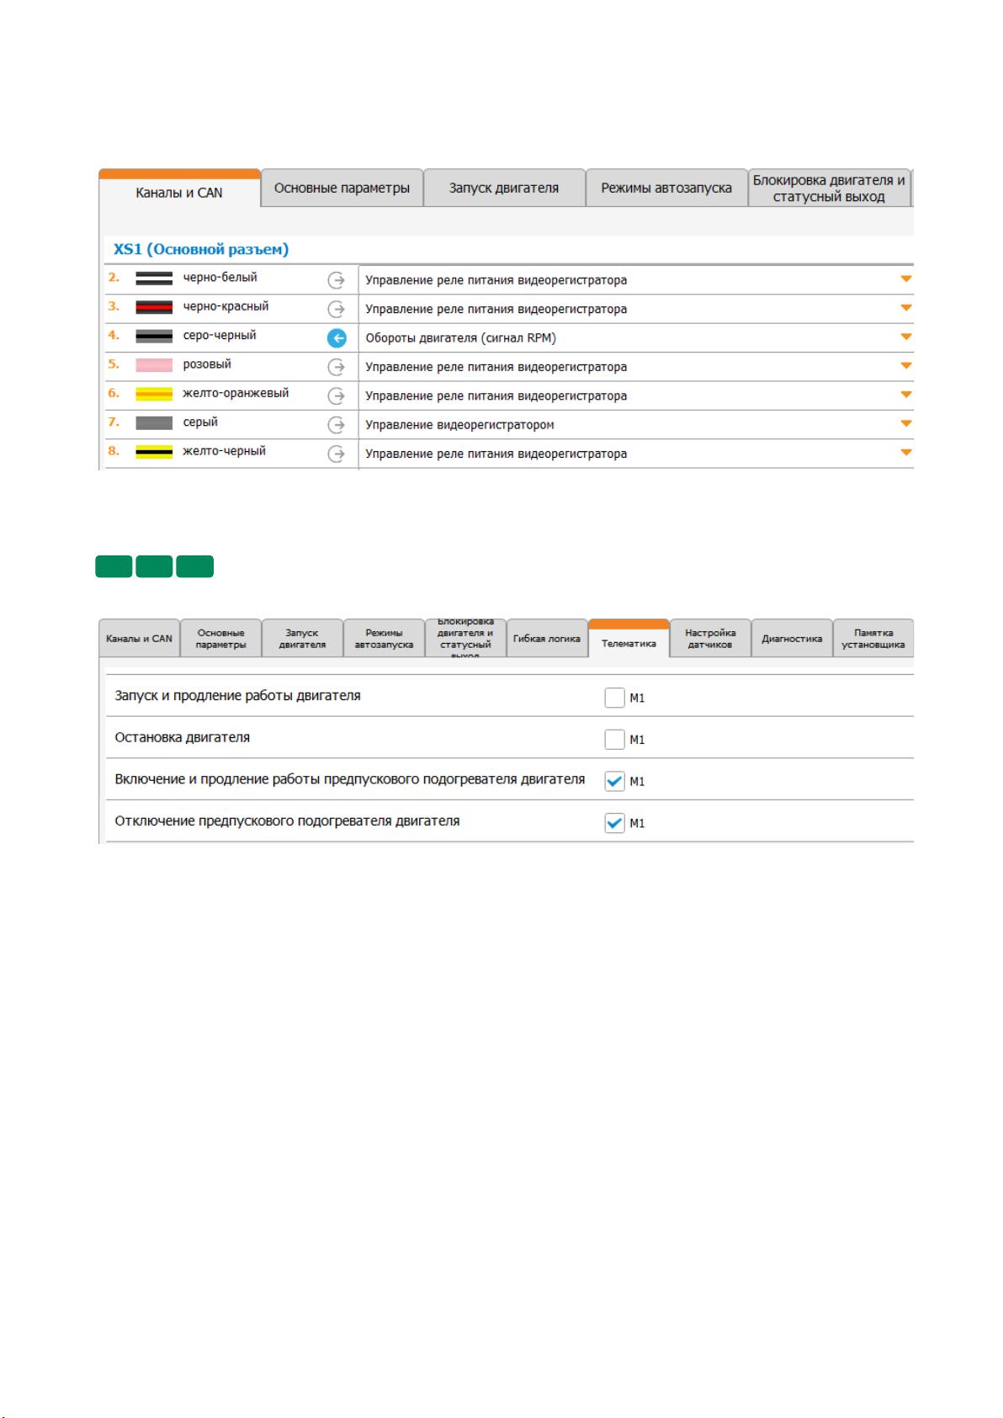Click the direction arrow icon for серый wire
This screenshot has height=1418, width=1003.
(x=336, y=425)
